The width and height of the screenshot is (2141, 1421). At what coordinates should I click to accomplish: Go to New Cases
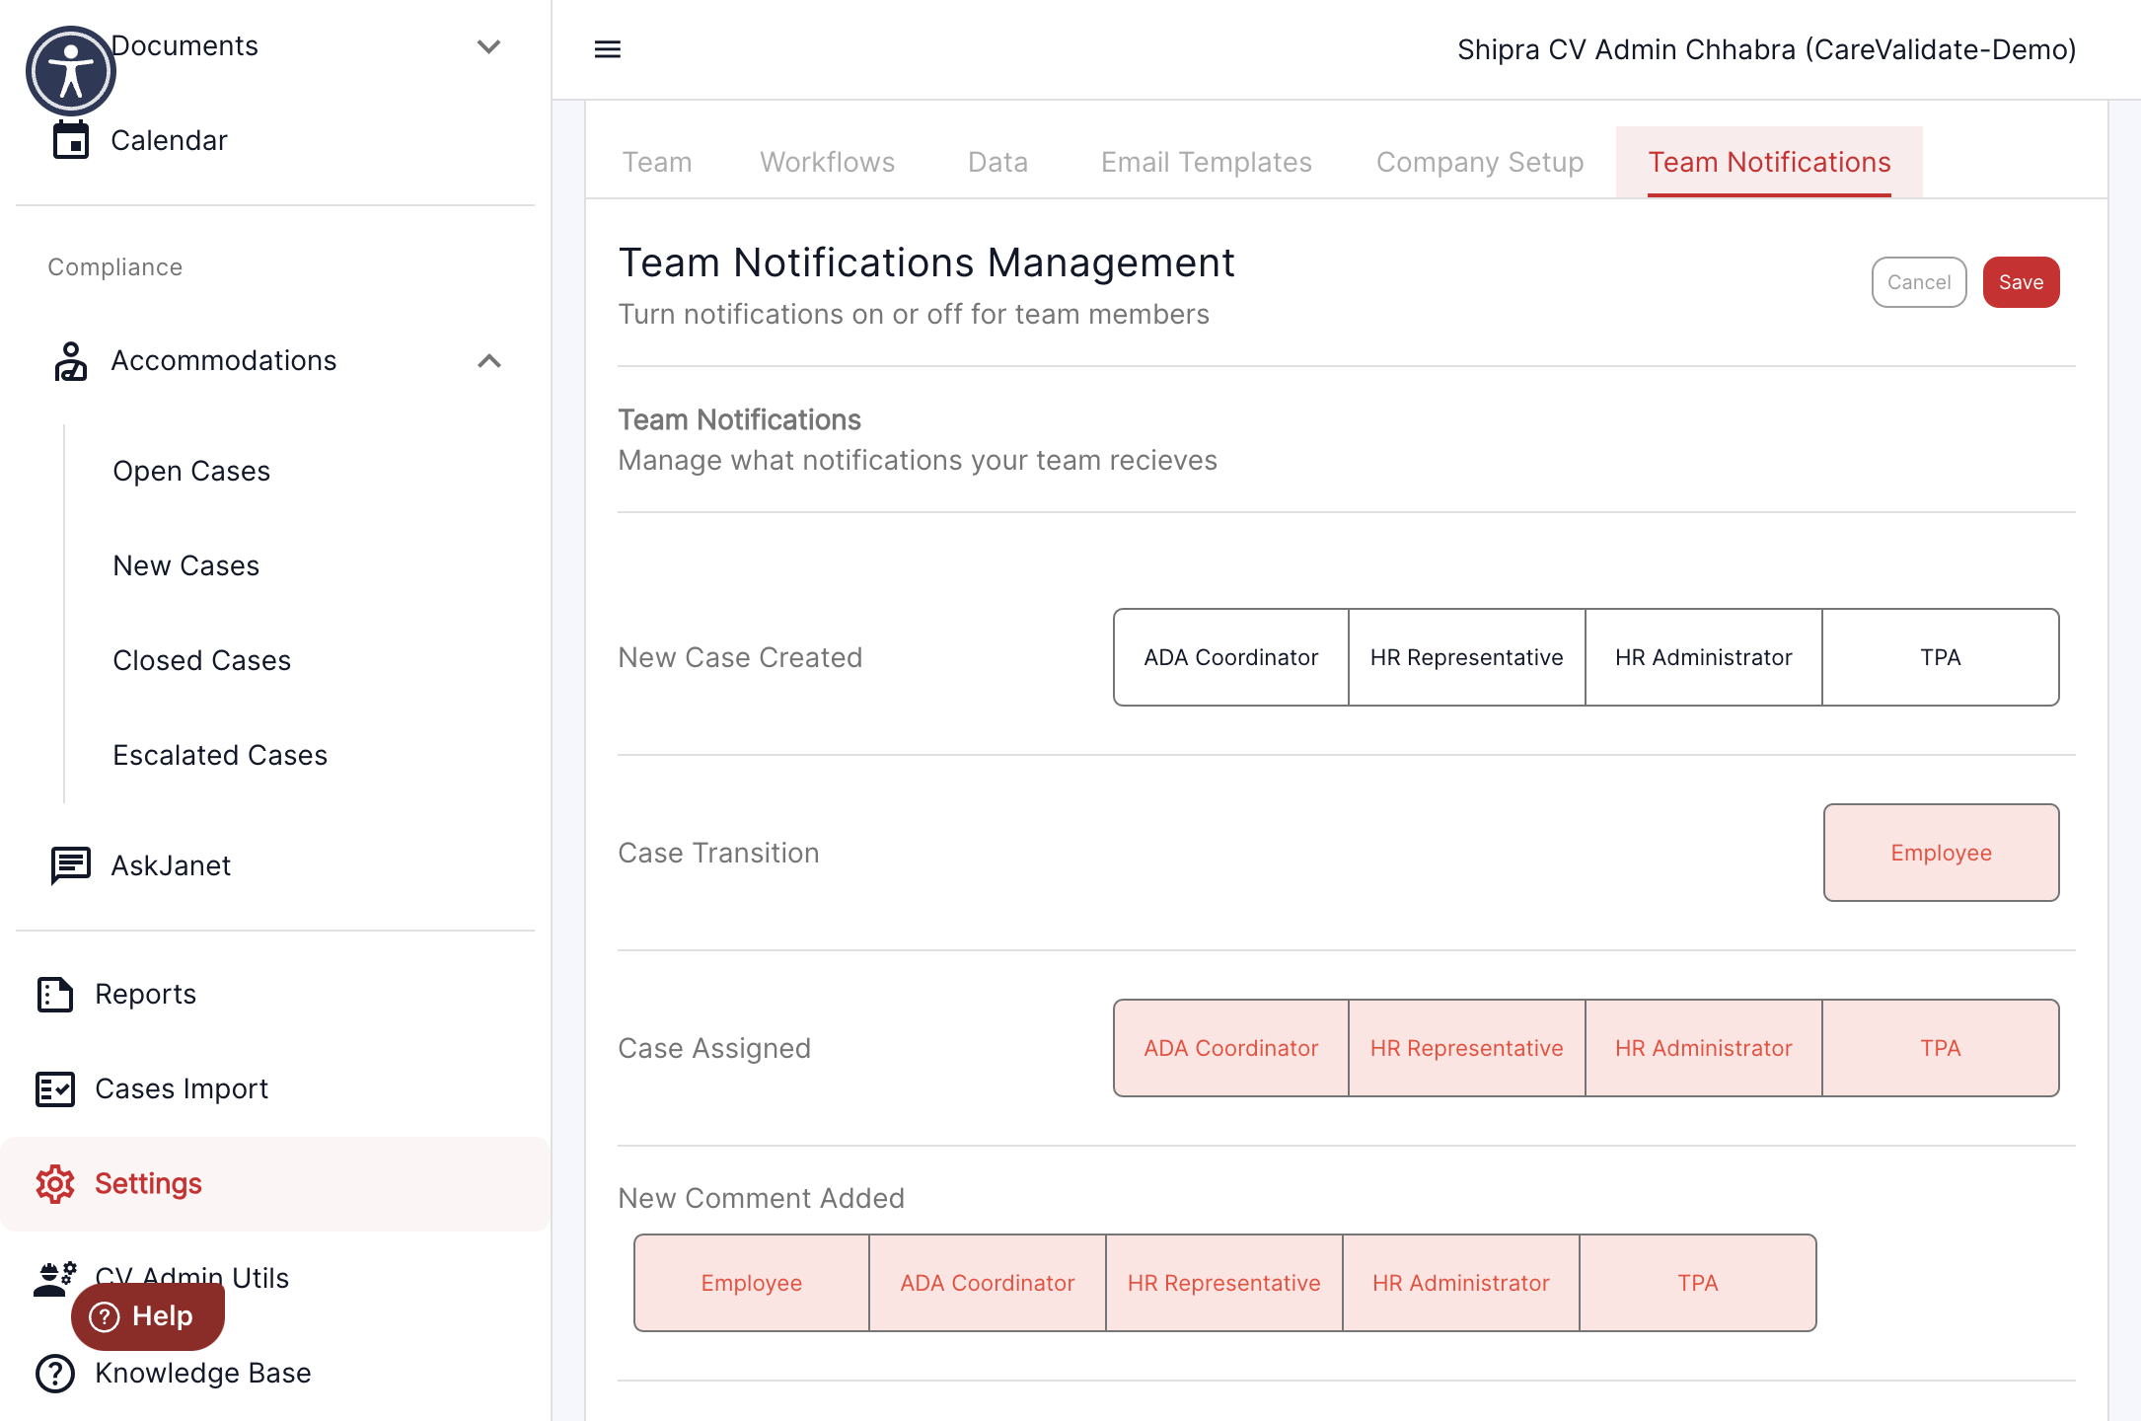186,565
